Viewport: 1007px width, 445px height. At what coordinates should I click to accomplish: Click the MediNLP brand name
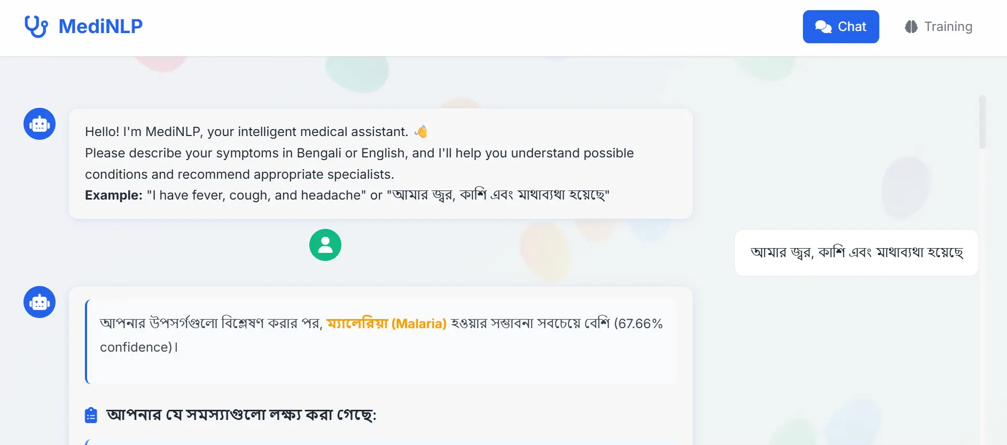click(100, 26)
